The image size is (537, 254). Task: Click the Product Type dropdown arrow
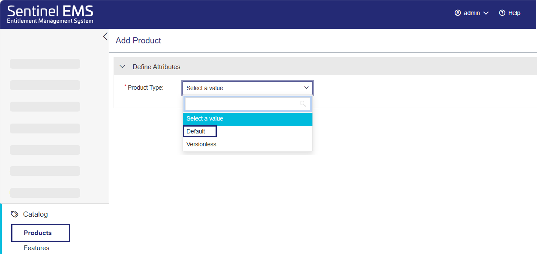[306, 88]
